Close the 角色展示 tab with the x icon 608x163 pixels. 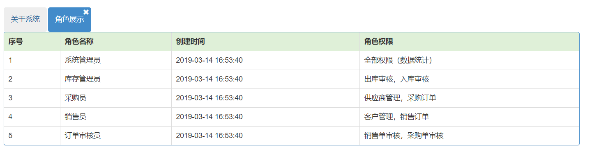coord(86,12)
